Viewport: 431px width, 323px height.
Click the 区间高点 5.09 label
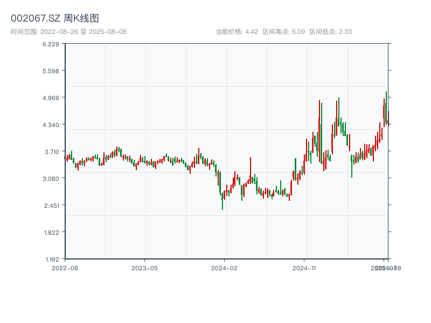point(283,32)
